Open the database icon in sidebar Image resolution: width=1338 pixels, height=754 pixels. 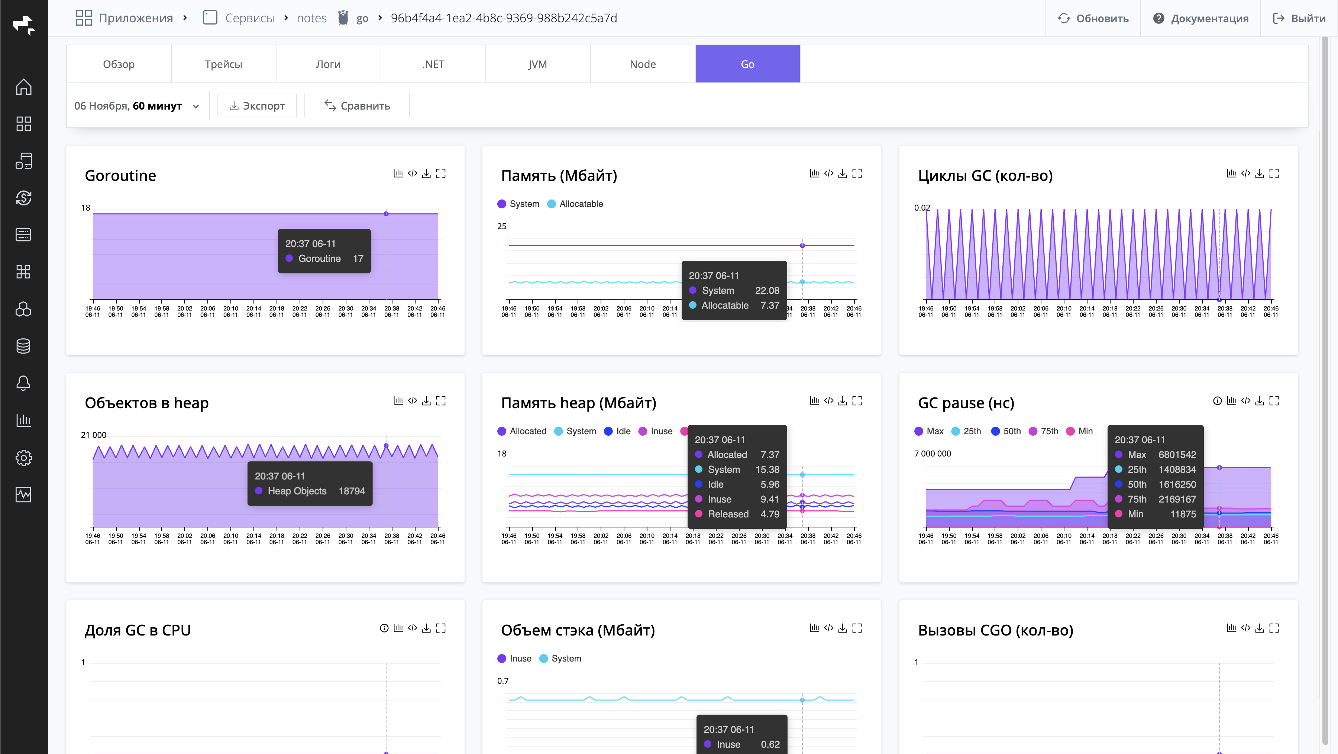[x=23, y=346]
